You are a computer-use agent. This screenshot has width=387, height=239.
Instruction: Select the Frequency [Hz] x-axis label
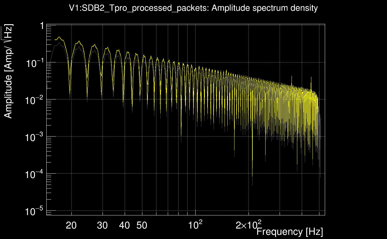[x=290, y=232]
